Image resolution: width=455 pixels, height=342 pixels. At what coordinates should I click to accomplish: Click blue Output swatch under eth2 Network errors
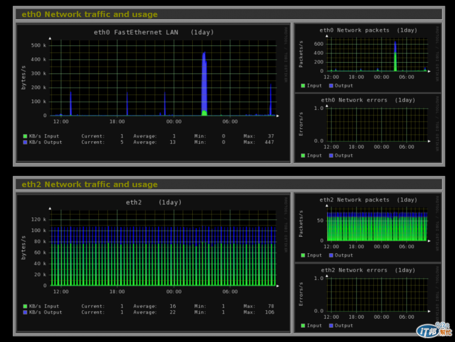point(331,325)
